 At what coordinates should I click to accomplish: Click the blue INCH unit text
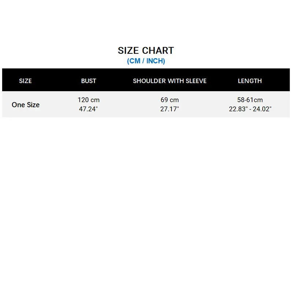[155, 61]
